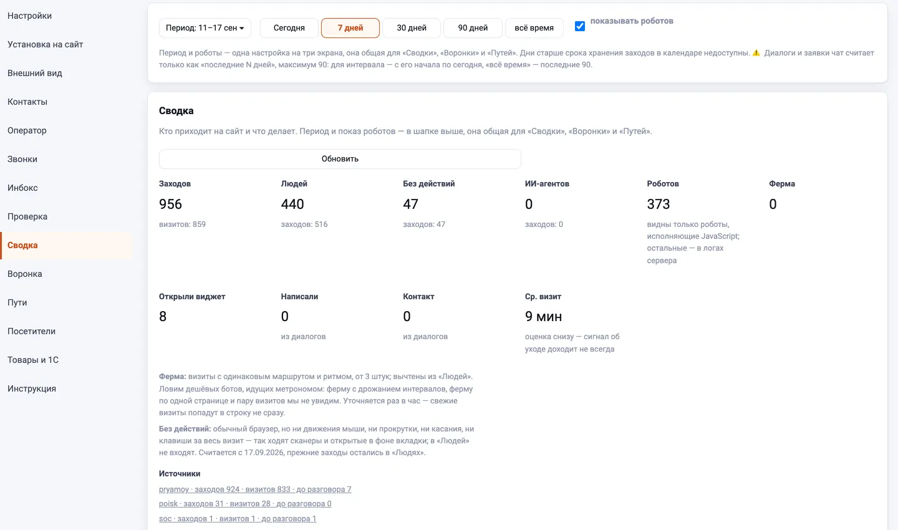The height and width of the screenshot is (530, 898).
Task: Click the «заходов: 516» subtext
Action: (x=304, y=224)
